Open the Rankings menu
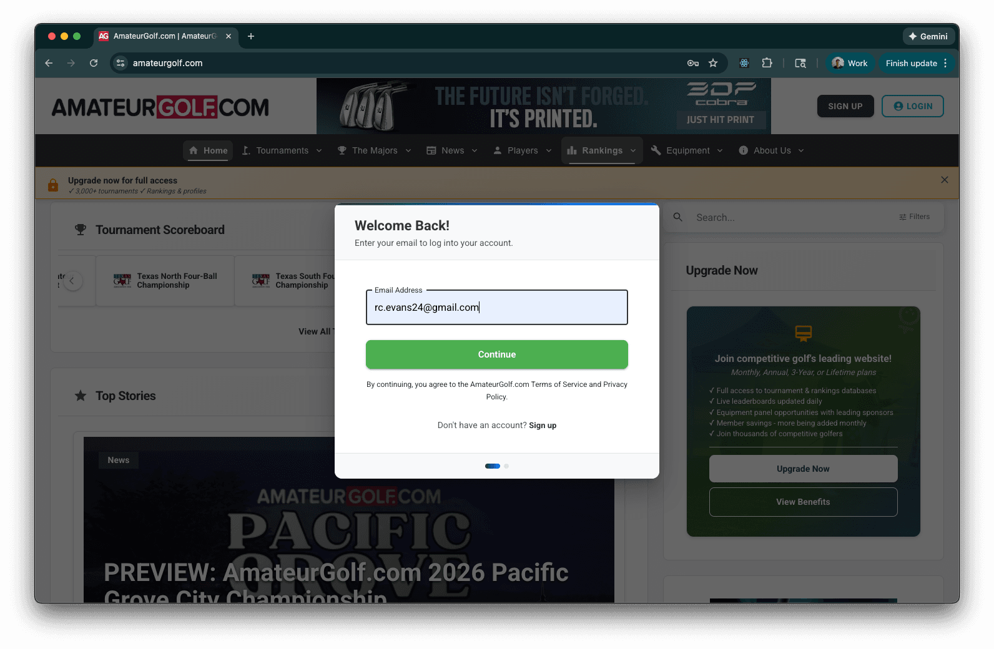 602,150
